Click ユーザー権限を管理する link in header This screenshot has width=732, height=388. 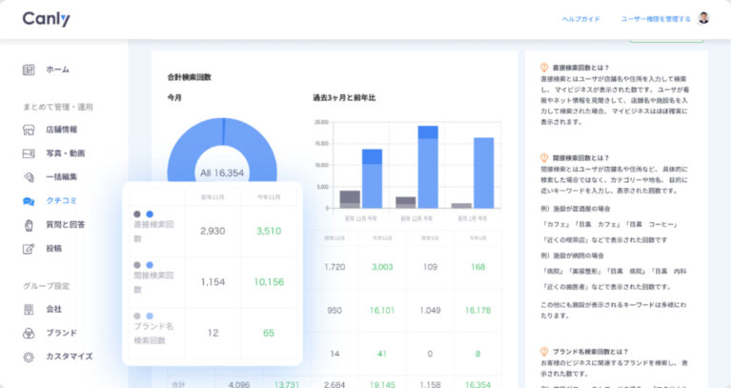pos(656,19)
